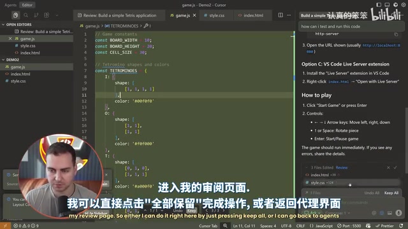Open Cursor settings gear
The height and width of the screenshot is (229, 408).
[404, 4]
